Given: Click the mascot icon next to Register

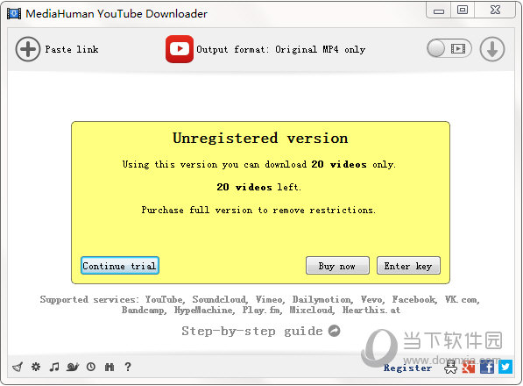Looking at the screenshot, I should coord(450,367).
